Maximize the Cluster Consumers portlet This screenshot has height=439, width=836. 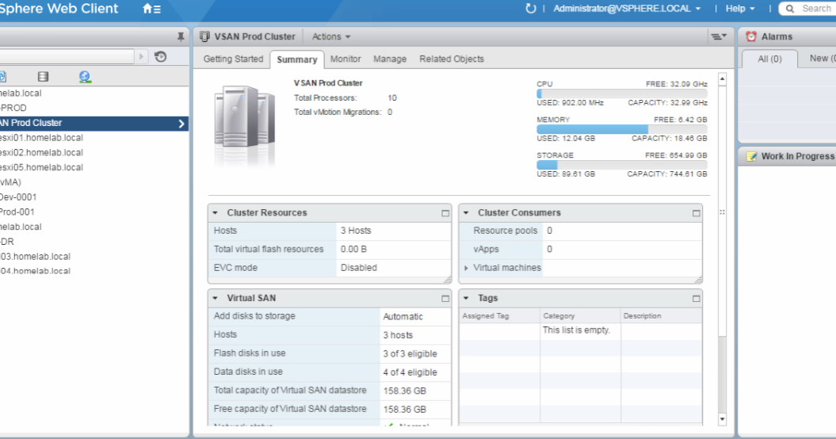point(696,213)
